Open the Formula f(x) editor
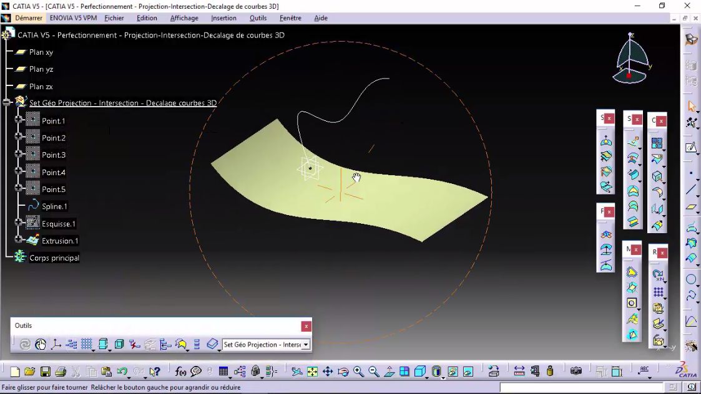 point(180,372)
